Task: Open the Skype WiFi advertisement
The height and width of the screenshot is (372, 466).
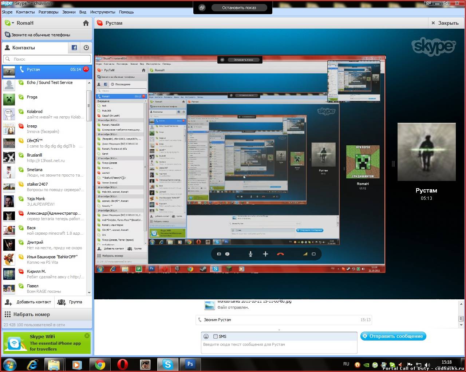Action: [47, 343]
